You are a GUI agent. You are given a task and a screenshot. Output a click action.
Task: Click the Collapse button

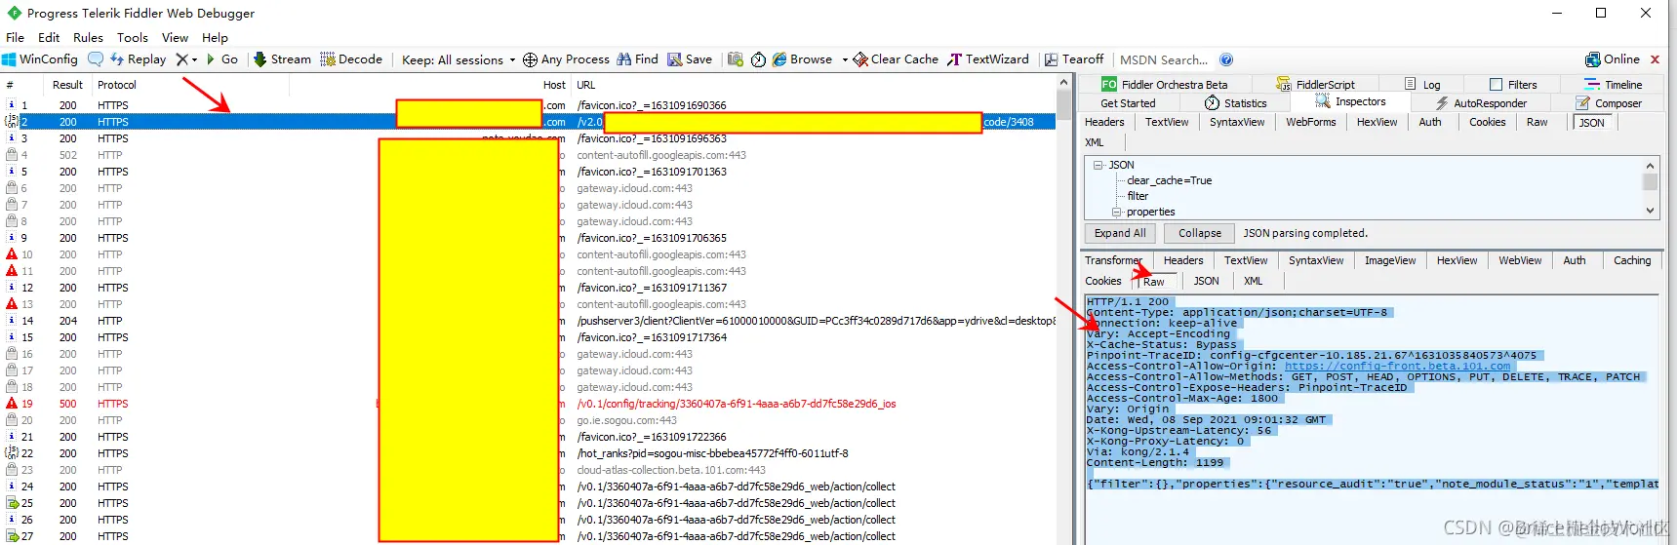pyautogui.click(x=1199, y=233)
